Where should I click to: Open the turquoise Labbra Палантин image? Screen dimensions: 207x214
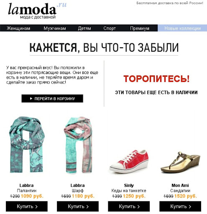pyautogui.click(x=27, y=145)
